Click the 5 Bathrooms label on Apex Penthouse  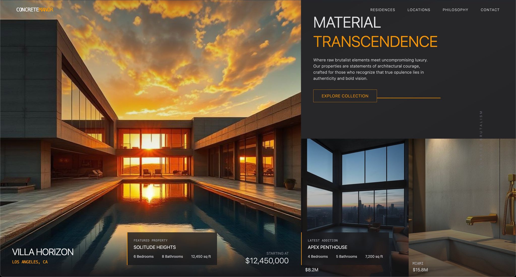point(346,256)
